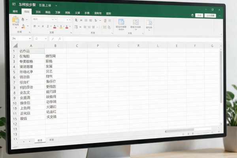Select cell A1 containing 名作品
The width and height of the screenshot is (237, 158).
coord(31,51)
